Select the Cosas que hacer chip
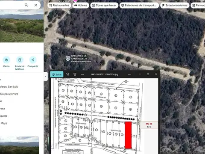 click(x=104, y=6)
